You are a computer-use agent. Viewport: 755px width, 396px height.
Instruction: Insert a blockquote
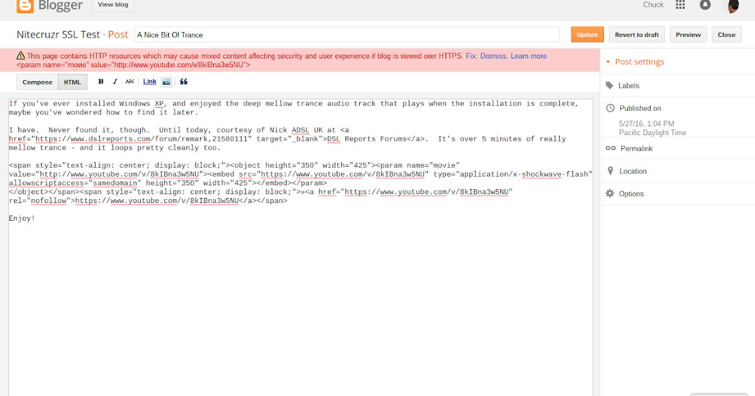point(183,81)
